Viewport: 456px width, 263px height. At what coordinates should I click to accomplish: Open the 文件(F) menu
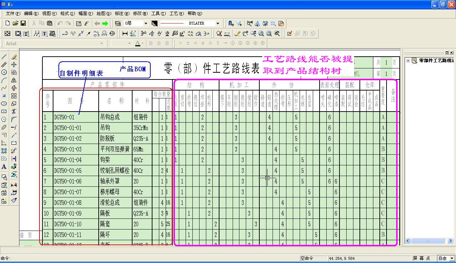pyautogui.click(x=13, y=14)
